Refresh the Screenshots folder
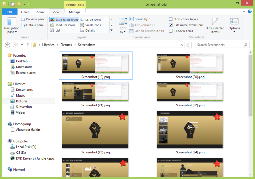255x179 pixels. click(x=188, y=45)
